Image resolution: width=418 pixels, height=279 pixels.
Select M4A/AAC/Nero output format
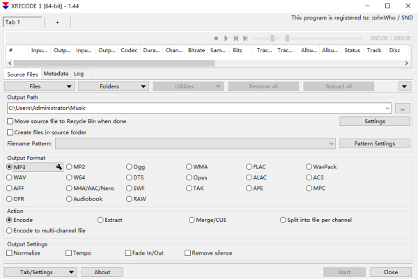(90, 189)
